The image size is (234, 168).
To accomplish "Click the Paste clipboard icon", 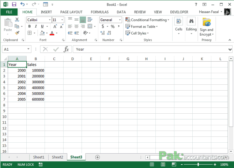I will 8,22.
